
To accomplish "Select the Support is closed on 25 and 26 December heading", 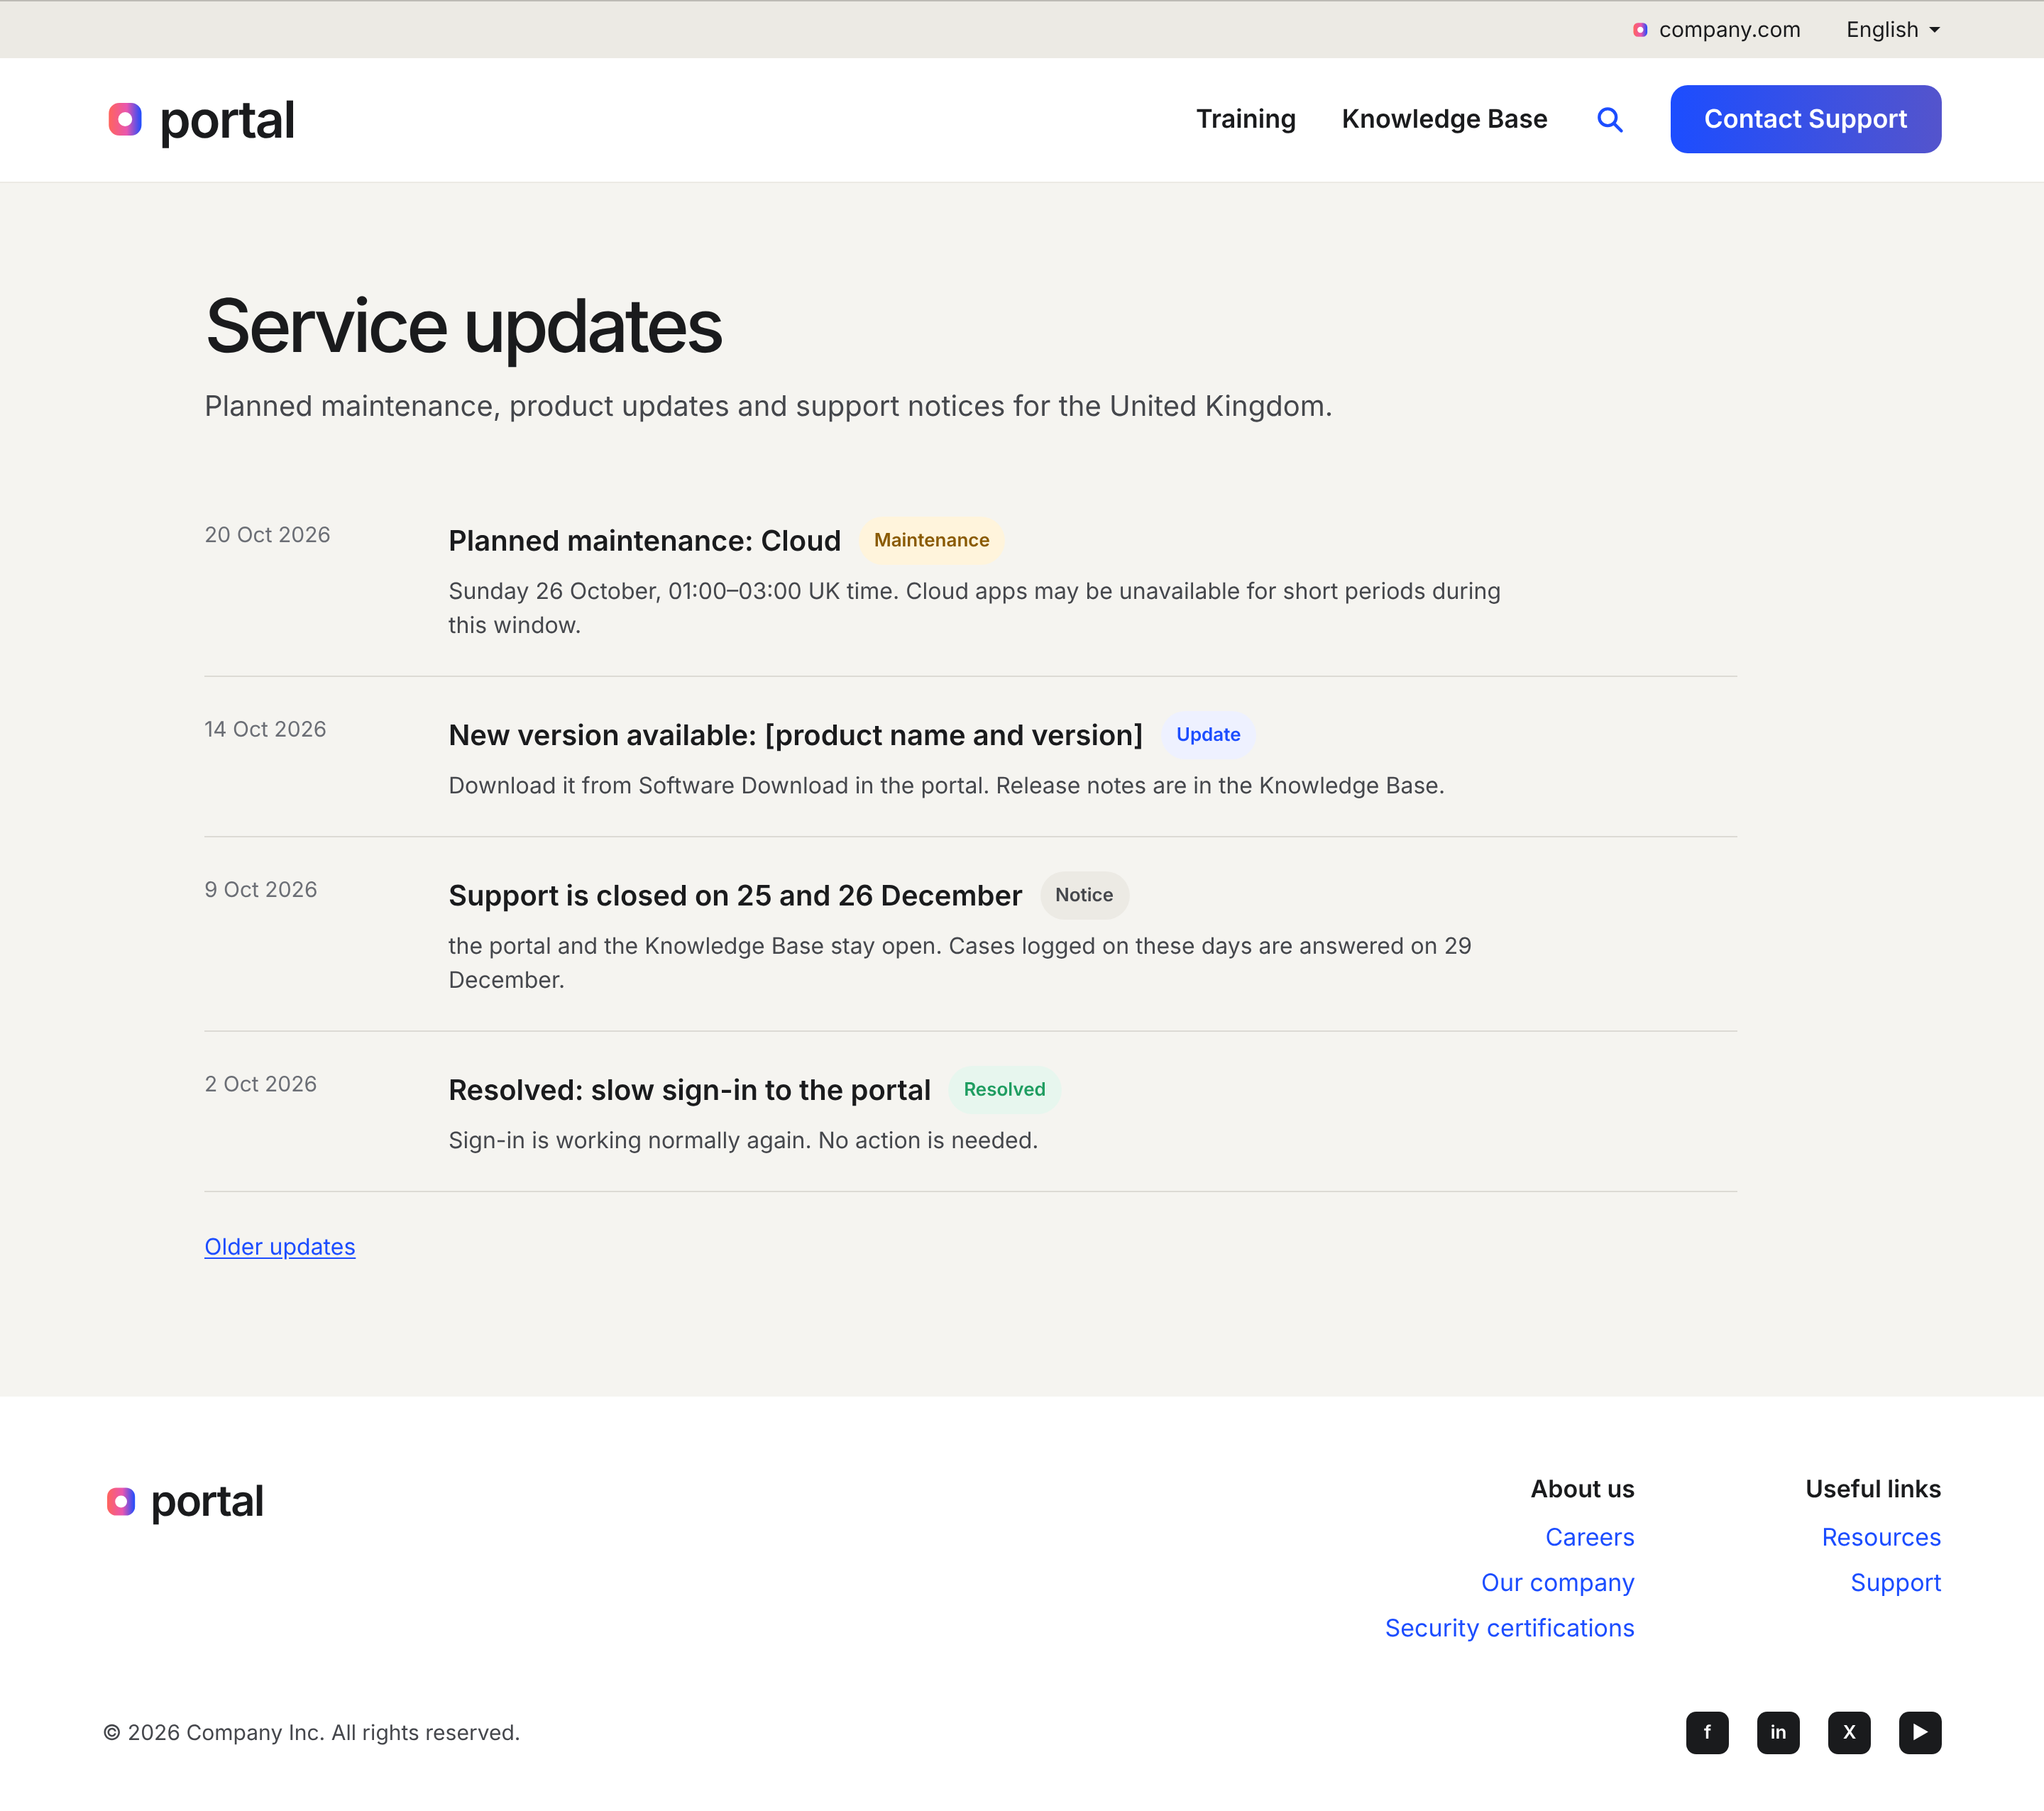I will pos(735,896).
